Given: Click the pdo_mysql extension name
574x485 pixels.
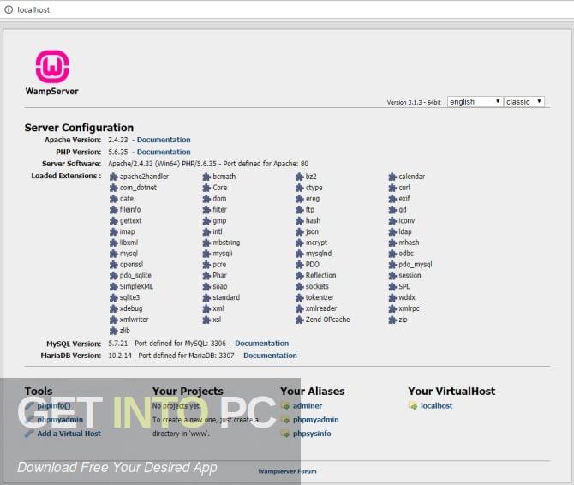Looking at the screenshot, I should point(416,265).
